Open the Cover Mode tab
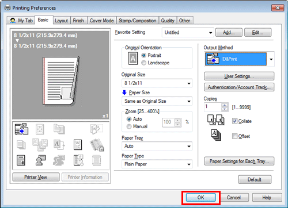The image size is (288, 208). (x=102, y=21)
